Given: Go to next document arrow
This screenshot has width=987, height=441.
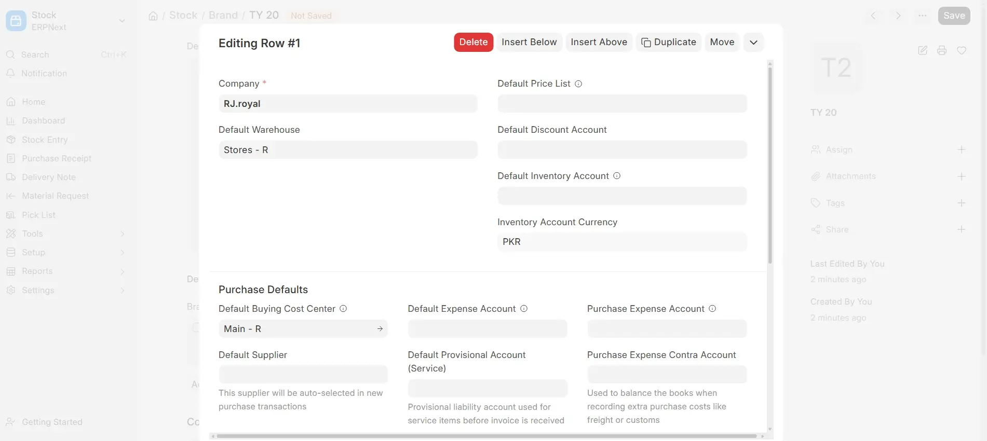Looking at the screenshot, I should click(x=898, y=16).
